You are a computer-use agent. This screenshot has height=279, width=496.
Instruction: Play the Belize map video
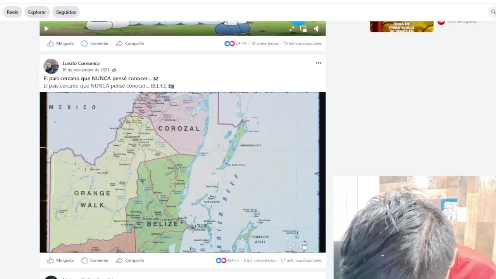click(183, 172)
